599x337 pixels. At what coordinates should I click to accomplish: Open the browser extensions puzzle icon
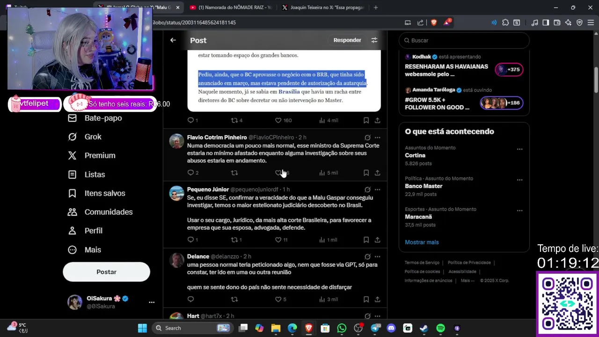505,22
